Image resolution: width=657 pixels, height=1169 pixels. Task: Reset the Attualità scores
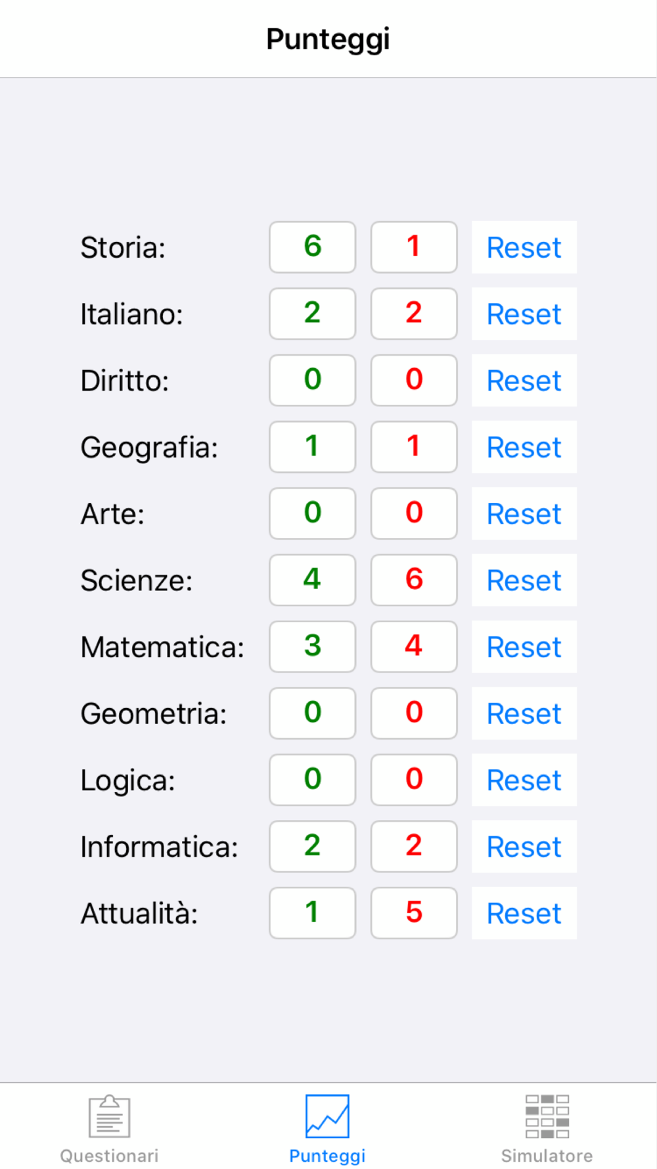pyautogui.click(x=524, y=913)
